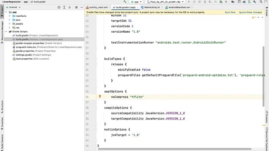Go to next highlighted error arrow
Viewport: 269px width, 151px height.
click(x=262, y=17)
